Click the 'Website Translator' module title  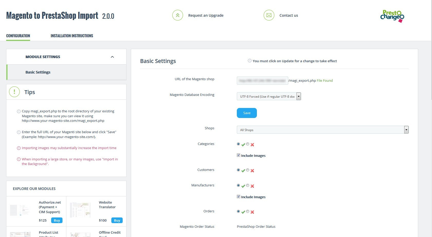[x=107, y=205]
